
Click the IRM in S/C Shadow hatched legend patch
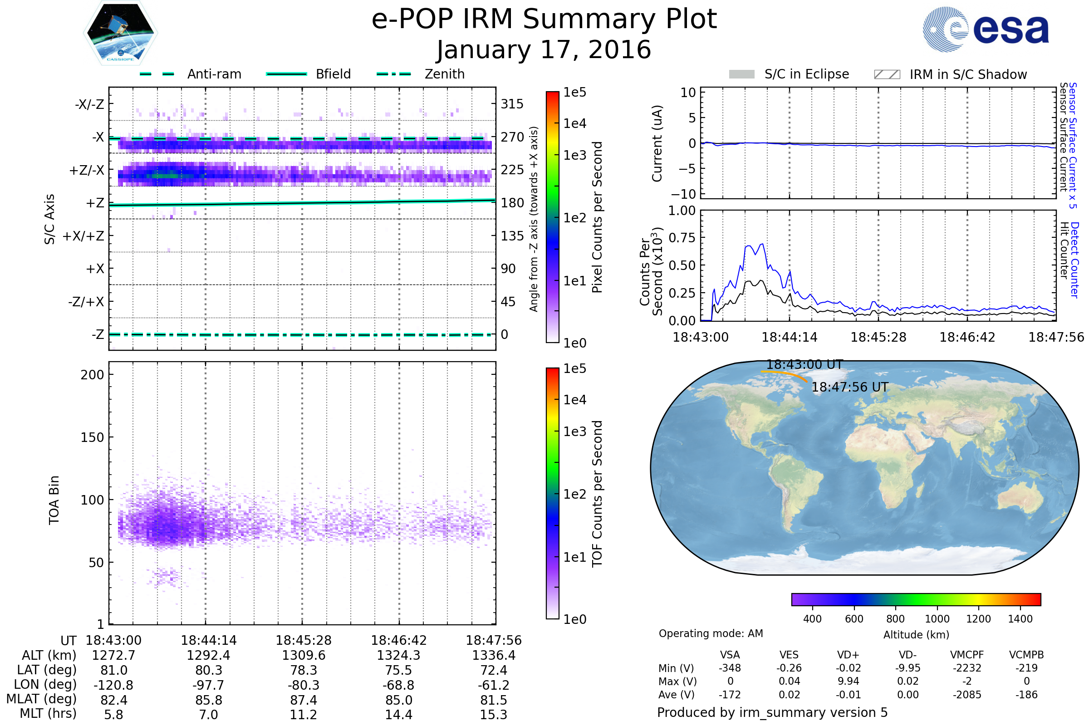click(887, 74)
